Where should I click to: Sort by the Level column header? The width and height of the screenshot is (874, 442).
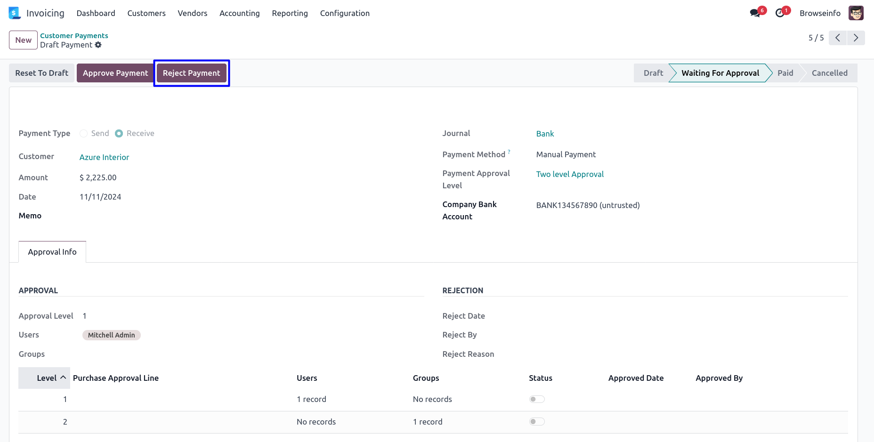(x=47, y=378)
